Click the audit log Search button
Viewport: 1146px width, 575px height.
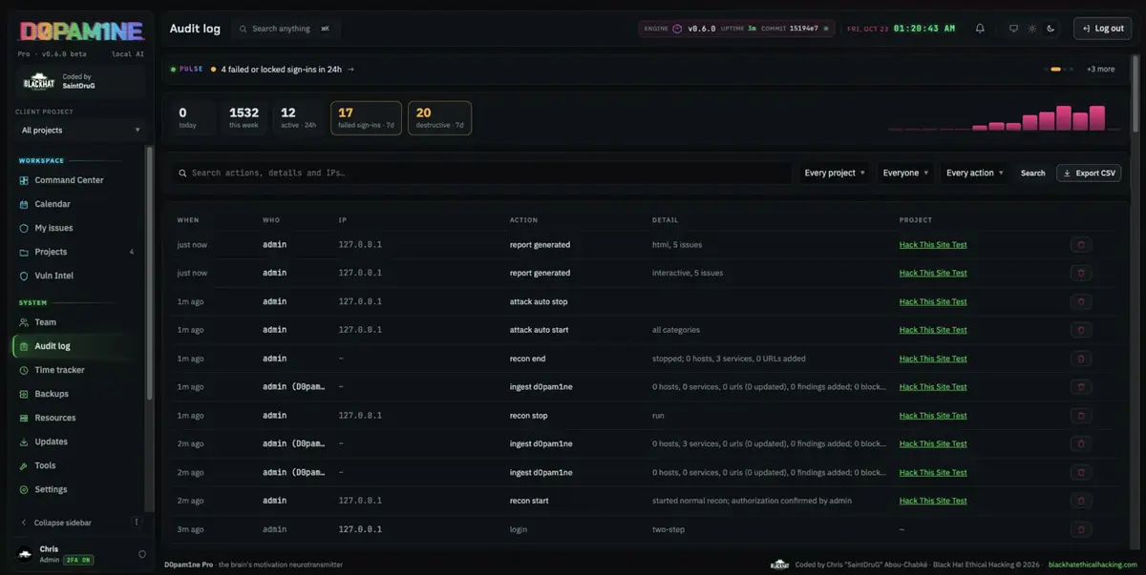pyautogui.click(x=1032, y=173)
